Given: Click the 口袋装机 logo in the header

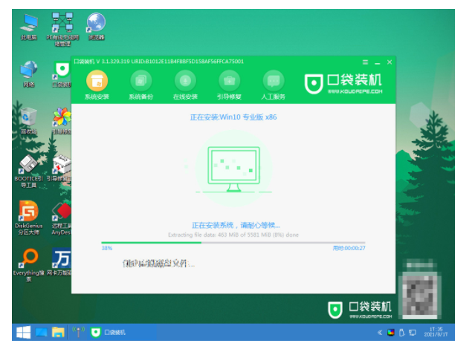Looking at the screenshot, I should pos(343,84).
